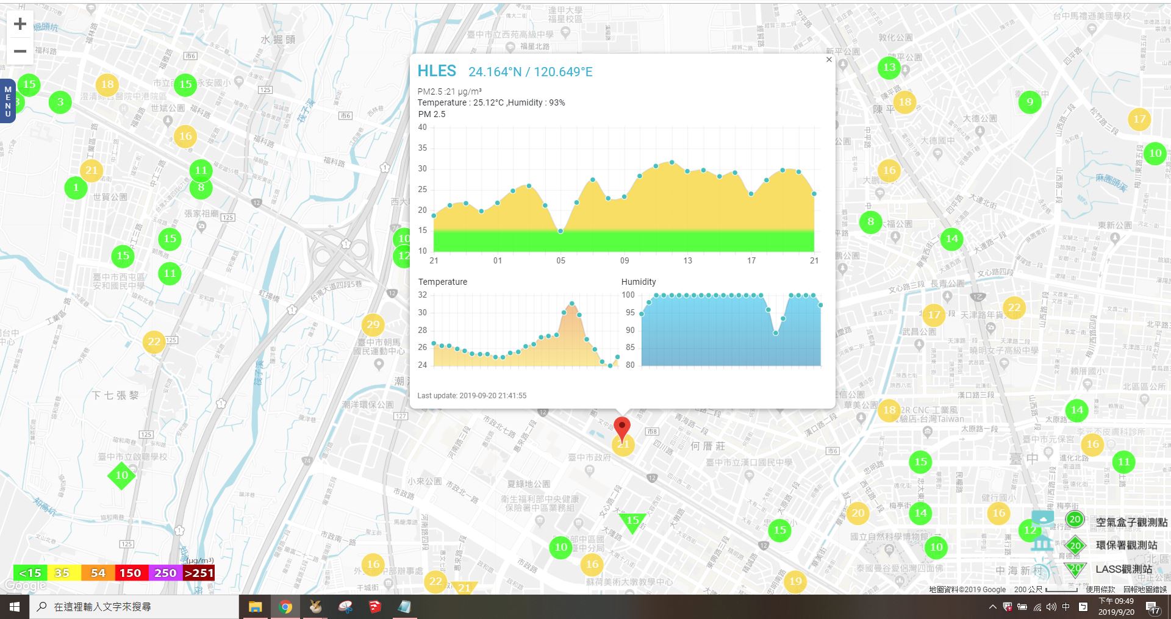Click the yellow 35 legend color block

63,573
